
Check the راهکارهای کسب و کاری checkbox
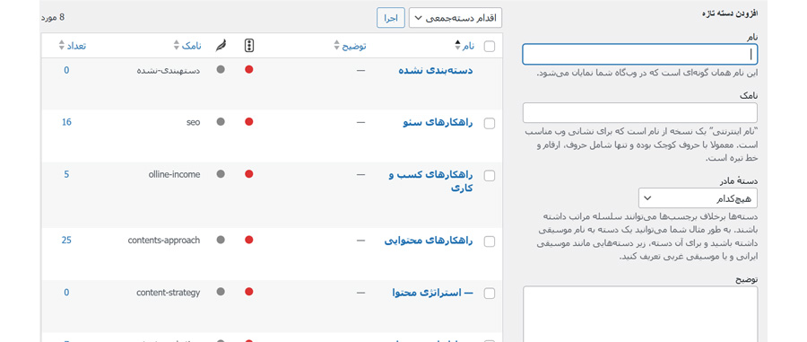tap(490, 176)
